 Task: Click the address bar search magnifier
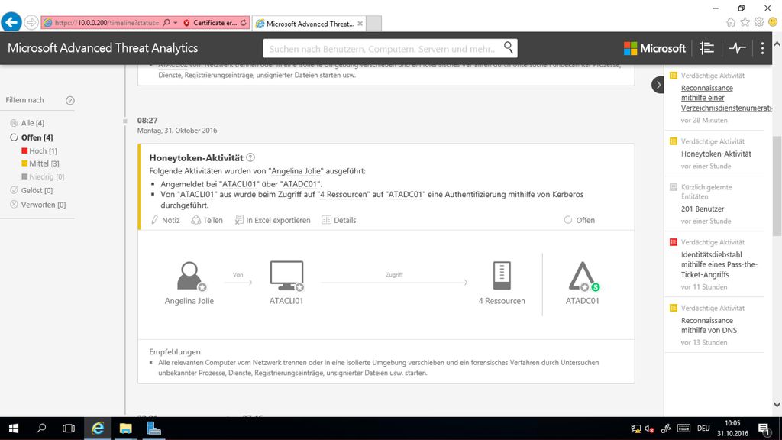pos(166,23)
